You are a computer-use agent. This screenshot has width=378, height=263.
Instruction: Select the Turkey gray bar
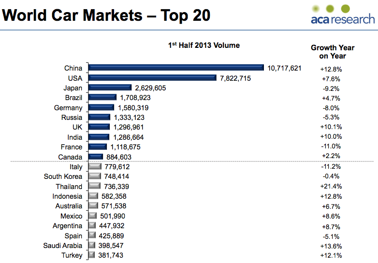(90, 255)
